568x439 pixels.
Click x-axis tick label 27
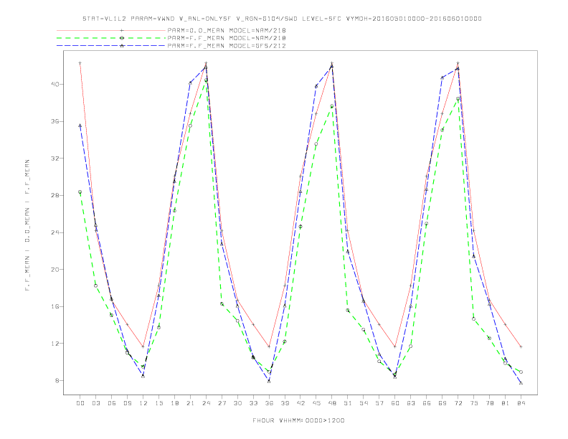pos(222,403)
